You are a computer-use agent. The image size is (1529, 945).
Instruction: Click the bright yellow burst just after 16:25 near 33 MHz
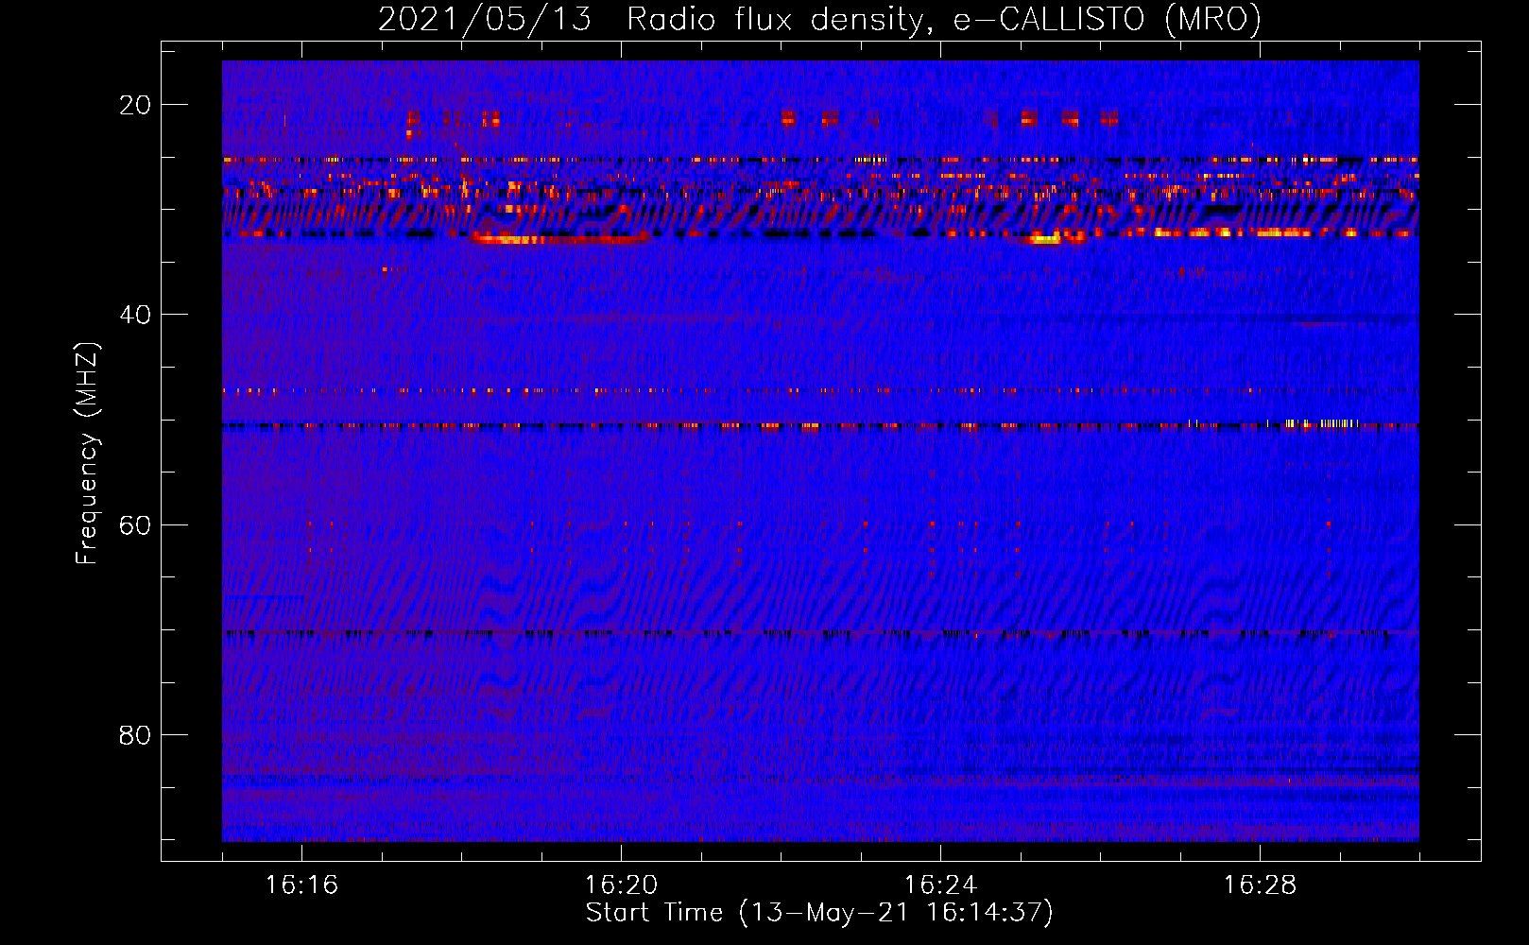coord(1045,239)
